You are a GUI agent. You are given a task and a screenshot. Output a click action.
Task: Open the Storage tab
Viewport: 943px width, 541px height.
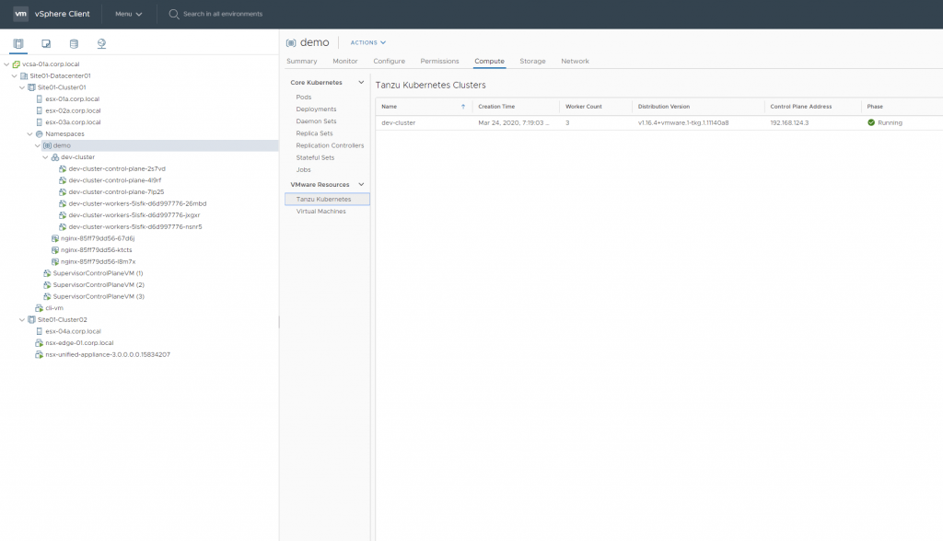coord(533,62)
